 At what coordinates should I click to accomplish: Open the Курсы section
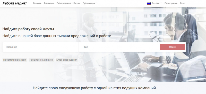[x=76, y=3]
